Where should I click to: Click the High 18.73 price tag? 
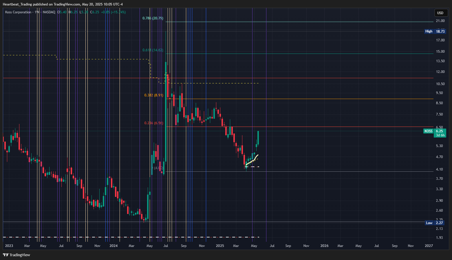(435, 31)
